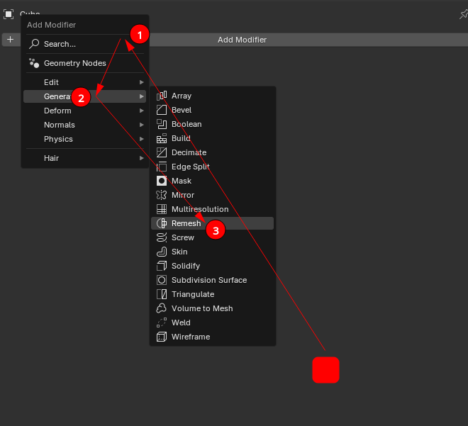Click the Wireframe modifier icon
Viewport: 468px width, 426px height.
(x=162, y=337)
